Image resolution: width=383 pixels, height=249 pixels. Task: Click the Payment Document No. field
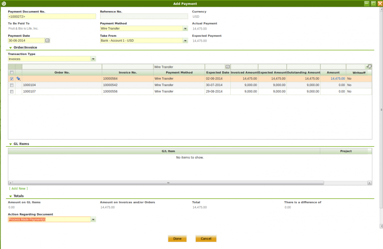(52, 17)
